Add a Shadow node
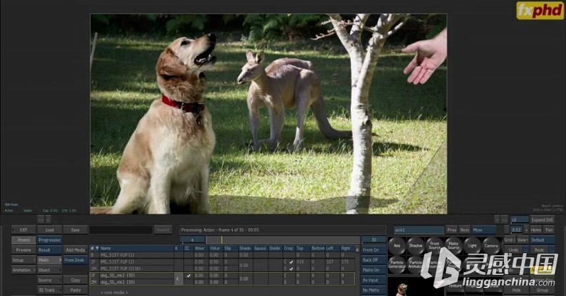 [416, 246]
